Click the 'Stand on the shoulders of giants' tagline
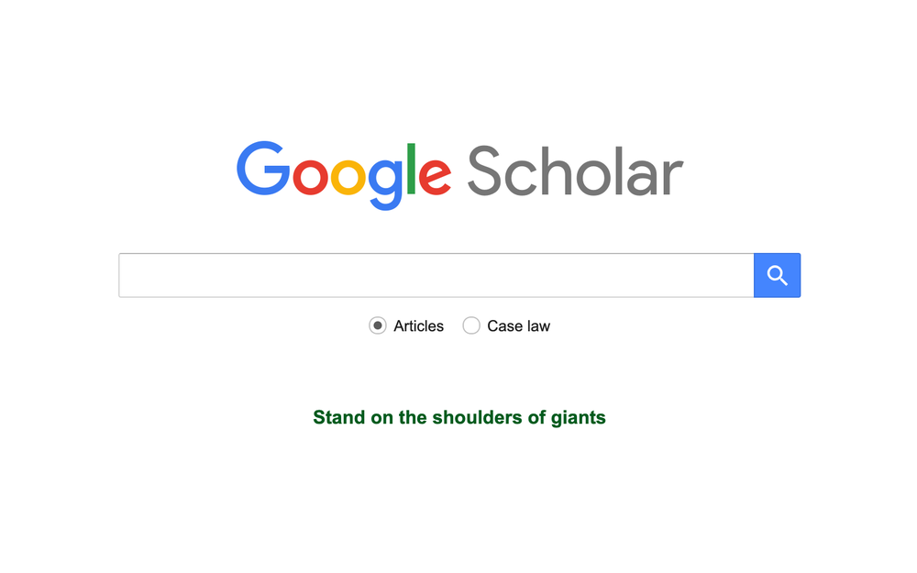 tap(458, 417)
